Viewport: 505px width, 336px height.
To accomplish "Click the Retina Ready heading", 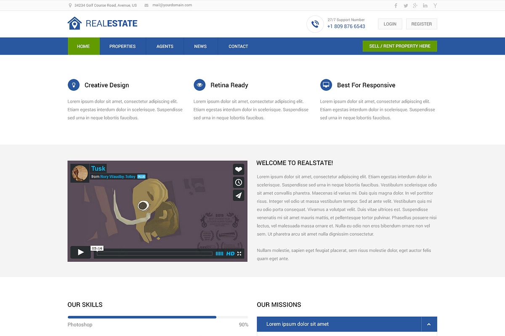I will coord(229,85).
